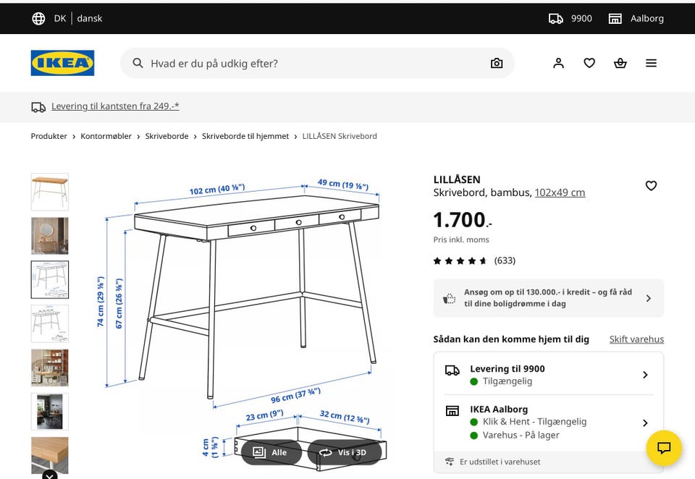Viewport: 695px width, 479px height.
Task: Select thumbnail showing shelving room scene
Action: [x=50, y=368]
